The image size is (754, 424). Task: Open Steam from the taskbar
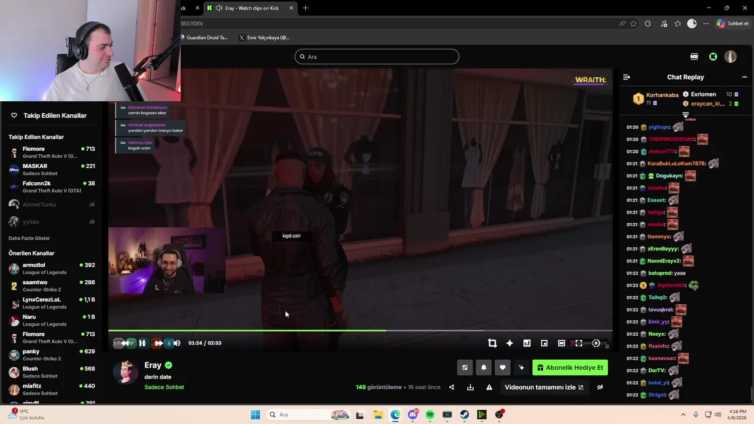(x=465, y=415)
